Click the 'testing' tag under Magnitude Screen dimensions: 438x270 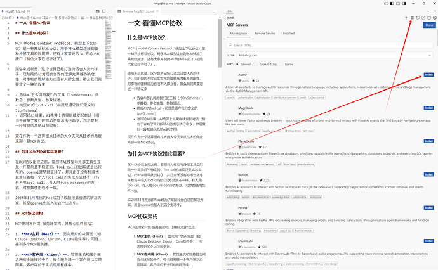click(241, 131)
